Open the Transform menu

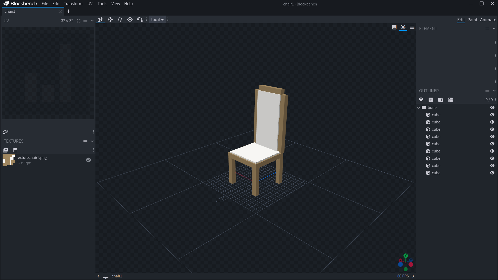click(x=73, y=4)
